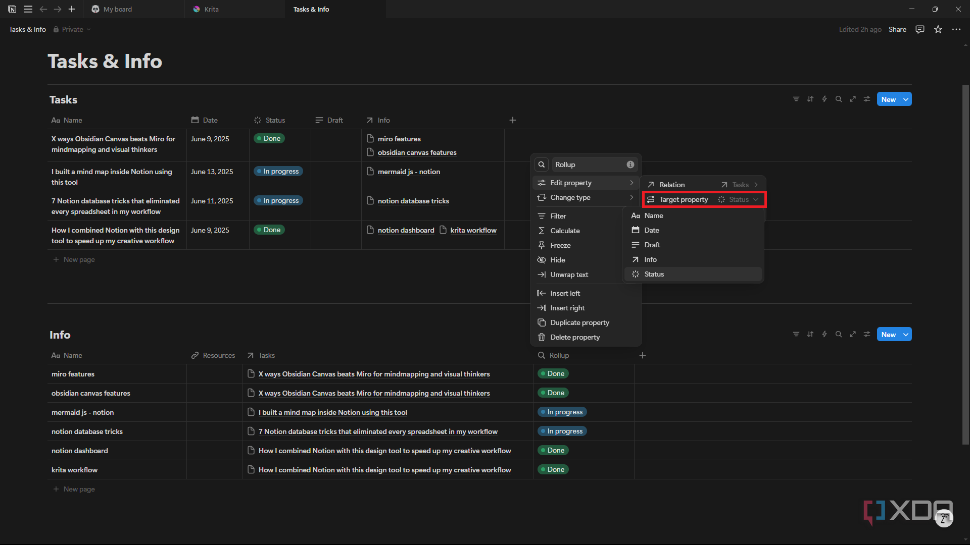Click New button in Tasks database
970x545 pixels.
[889, 99]
